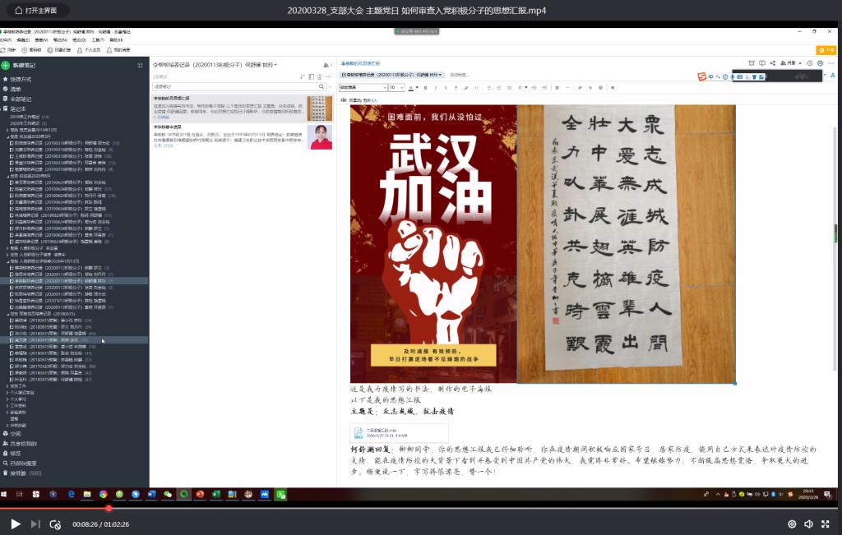Viewport: 842px width, 535px height.
Task: Mute the video player volume
Action: [808, 523]
